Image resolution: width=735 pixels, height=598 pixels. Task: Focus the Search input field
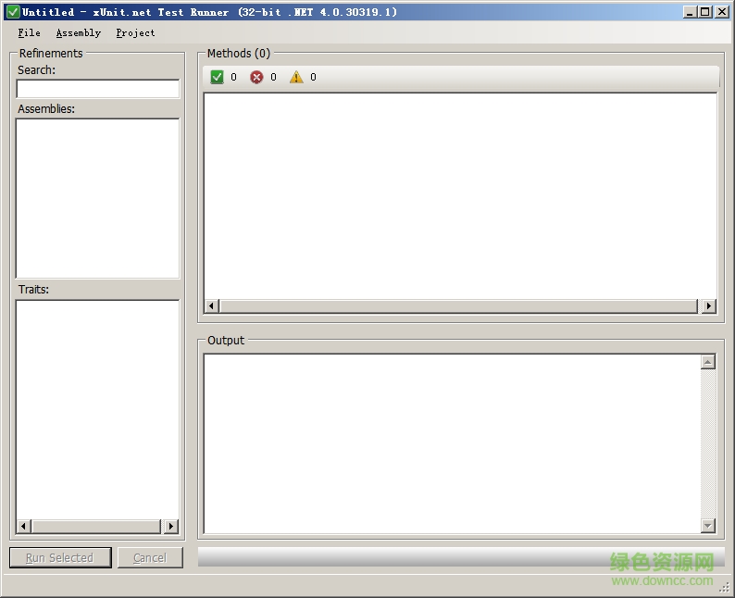[98, 89]
